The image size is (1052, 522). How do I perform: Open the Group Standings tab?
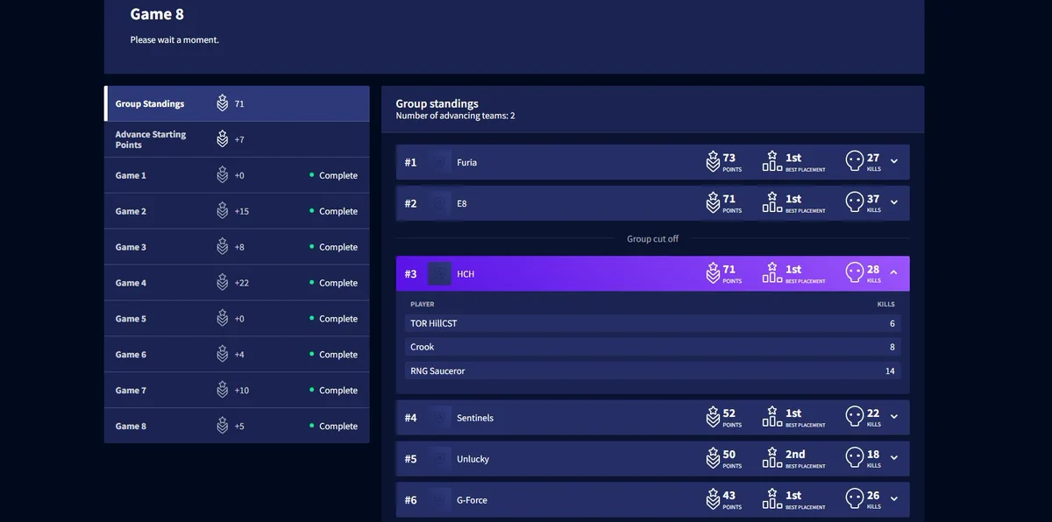[237, 103]
